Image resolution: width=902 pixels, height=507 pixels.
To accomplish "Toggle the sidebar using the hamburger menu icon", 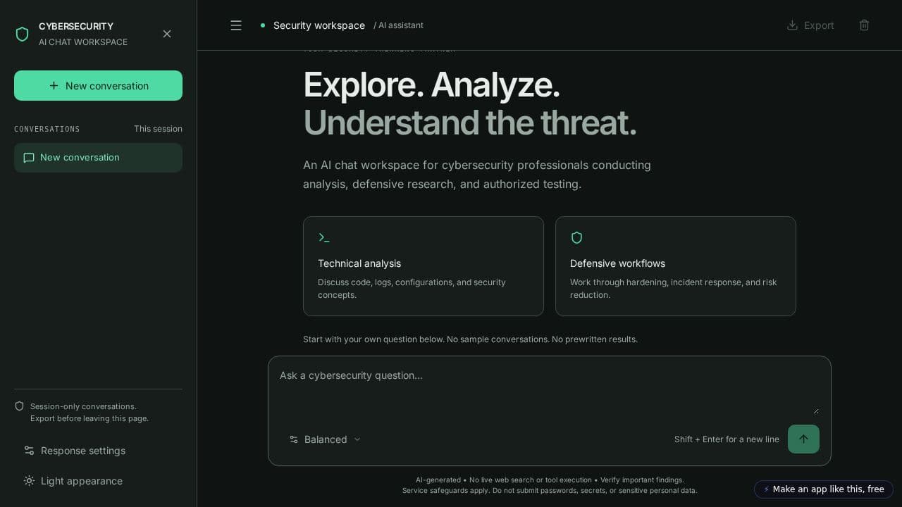I will tap(236, 25).
